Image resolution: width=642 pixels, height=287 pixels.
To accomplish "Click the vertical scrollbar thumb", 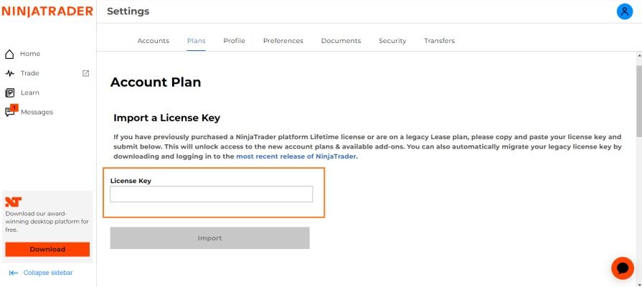I will pos(639,100).
